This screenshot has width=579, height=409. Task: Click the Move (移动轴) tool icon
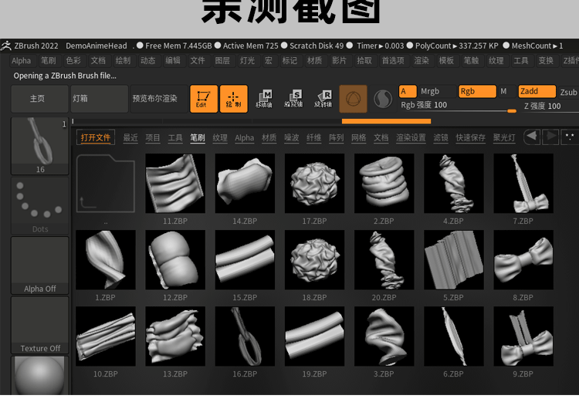[263, 99]
